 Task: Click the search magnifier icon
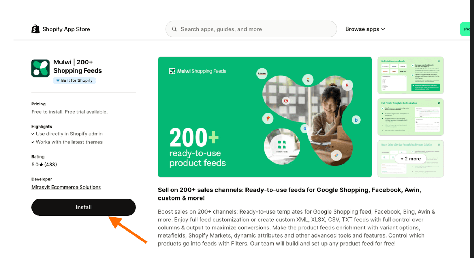pos(174,29)
